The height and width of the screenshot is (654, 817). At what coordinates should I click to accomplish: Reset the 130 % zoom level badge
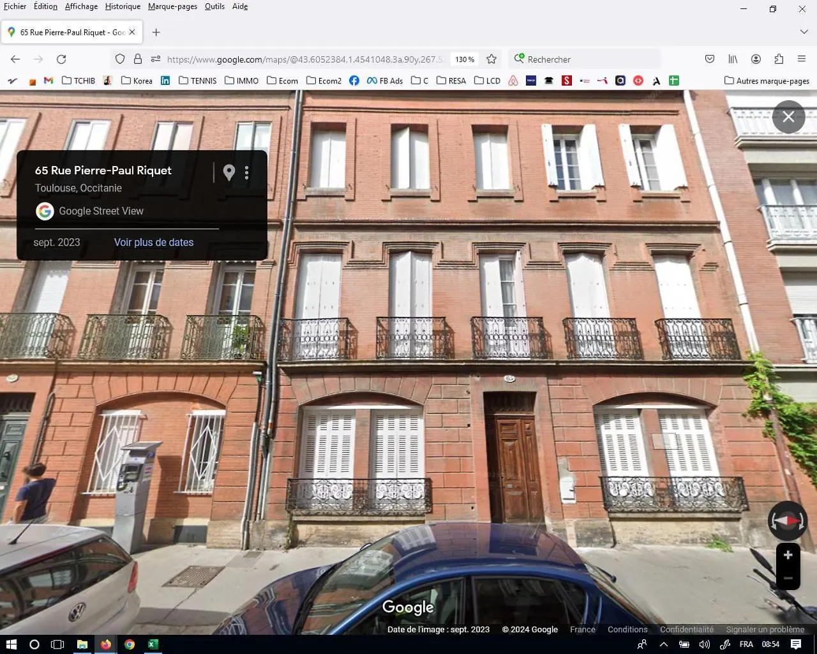click(x=465, y=59)
